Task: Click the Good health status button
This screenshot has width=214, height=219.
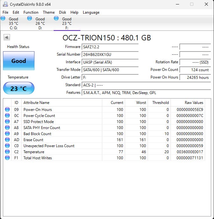Action: [19, 61]
